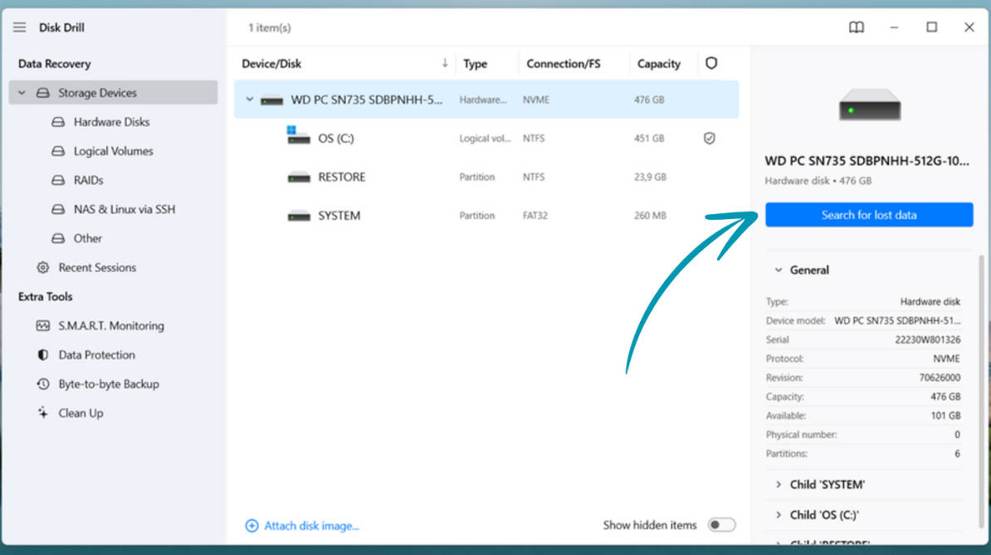Click the Byte-to-byte Backup clock icon

(43, 384)
